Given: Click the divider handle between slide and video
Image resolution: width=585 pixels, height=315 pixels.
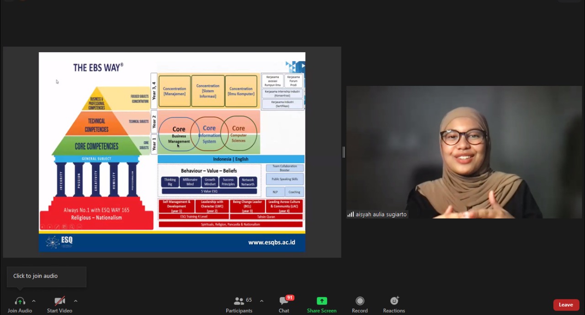Looking at the screenshot, I should click(344, 152).
